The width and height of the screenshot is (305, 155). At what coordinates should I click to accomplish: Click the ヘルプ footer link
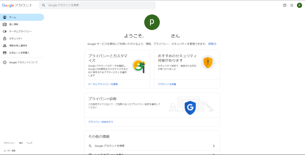29,143
